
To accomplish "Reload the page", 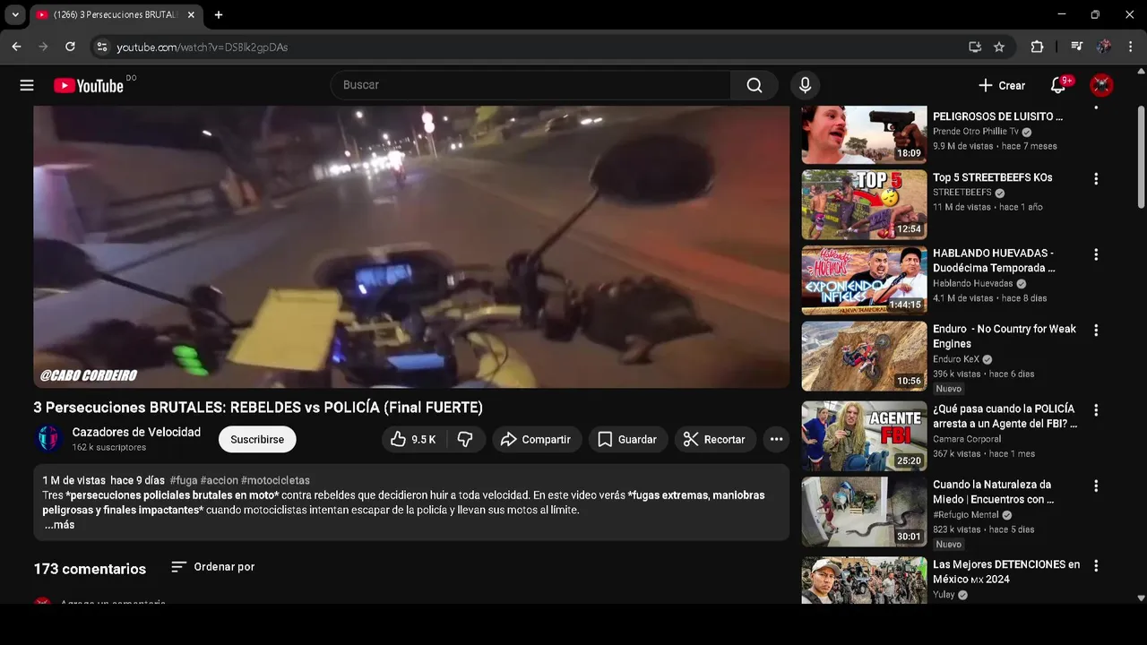I will 70,47.
